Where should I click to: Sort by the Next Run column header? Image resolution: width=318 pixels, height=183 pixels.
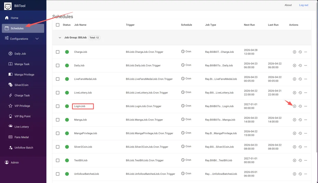click(249, 25)
